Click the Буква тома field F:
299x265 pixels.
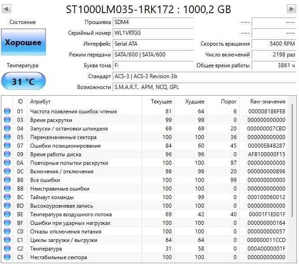(x=153, y=65)
